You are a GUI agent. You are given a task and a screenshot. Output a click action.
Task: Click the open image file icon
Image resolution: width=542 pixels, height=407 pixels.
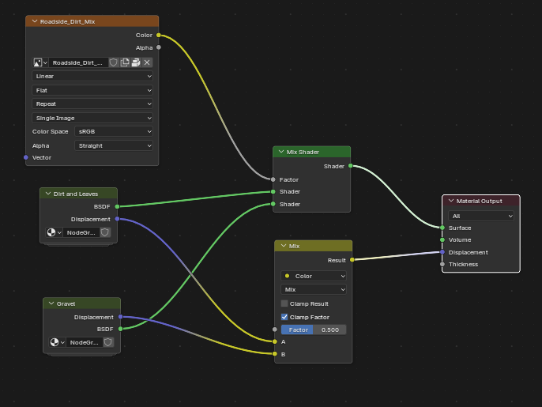(x=136, y=62)
